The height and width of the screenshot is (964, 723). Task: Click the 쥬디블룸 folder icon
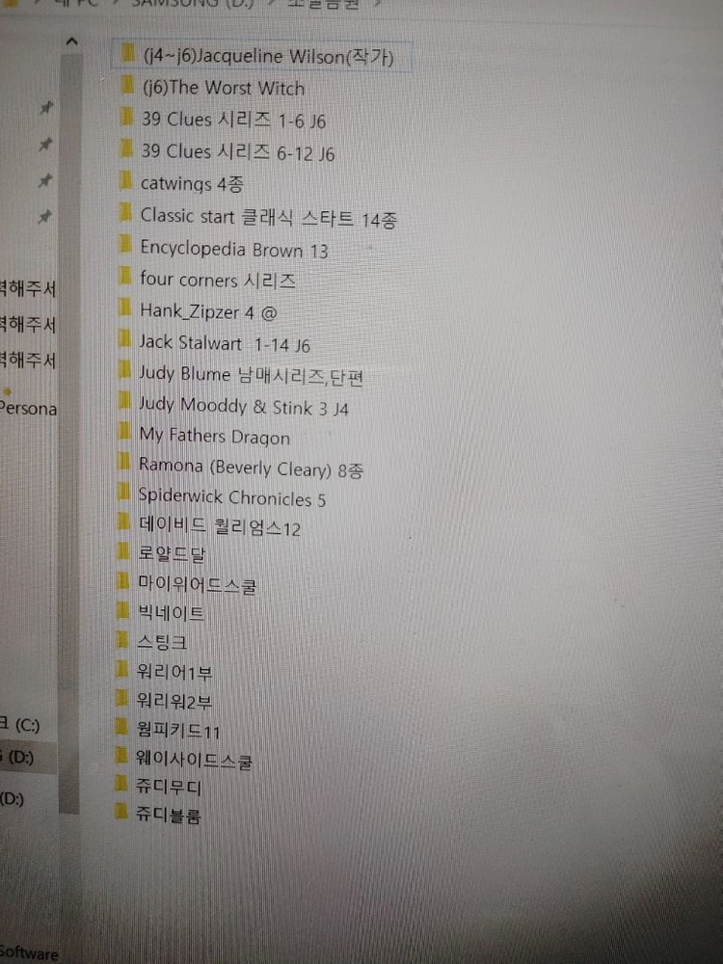point(120,813)
